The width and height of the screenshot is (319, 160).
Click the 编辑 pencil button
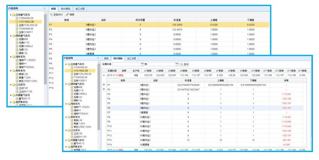(x=70, y=14)
